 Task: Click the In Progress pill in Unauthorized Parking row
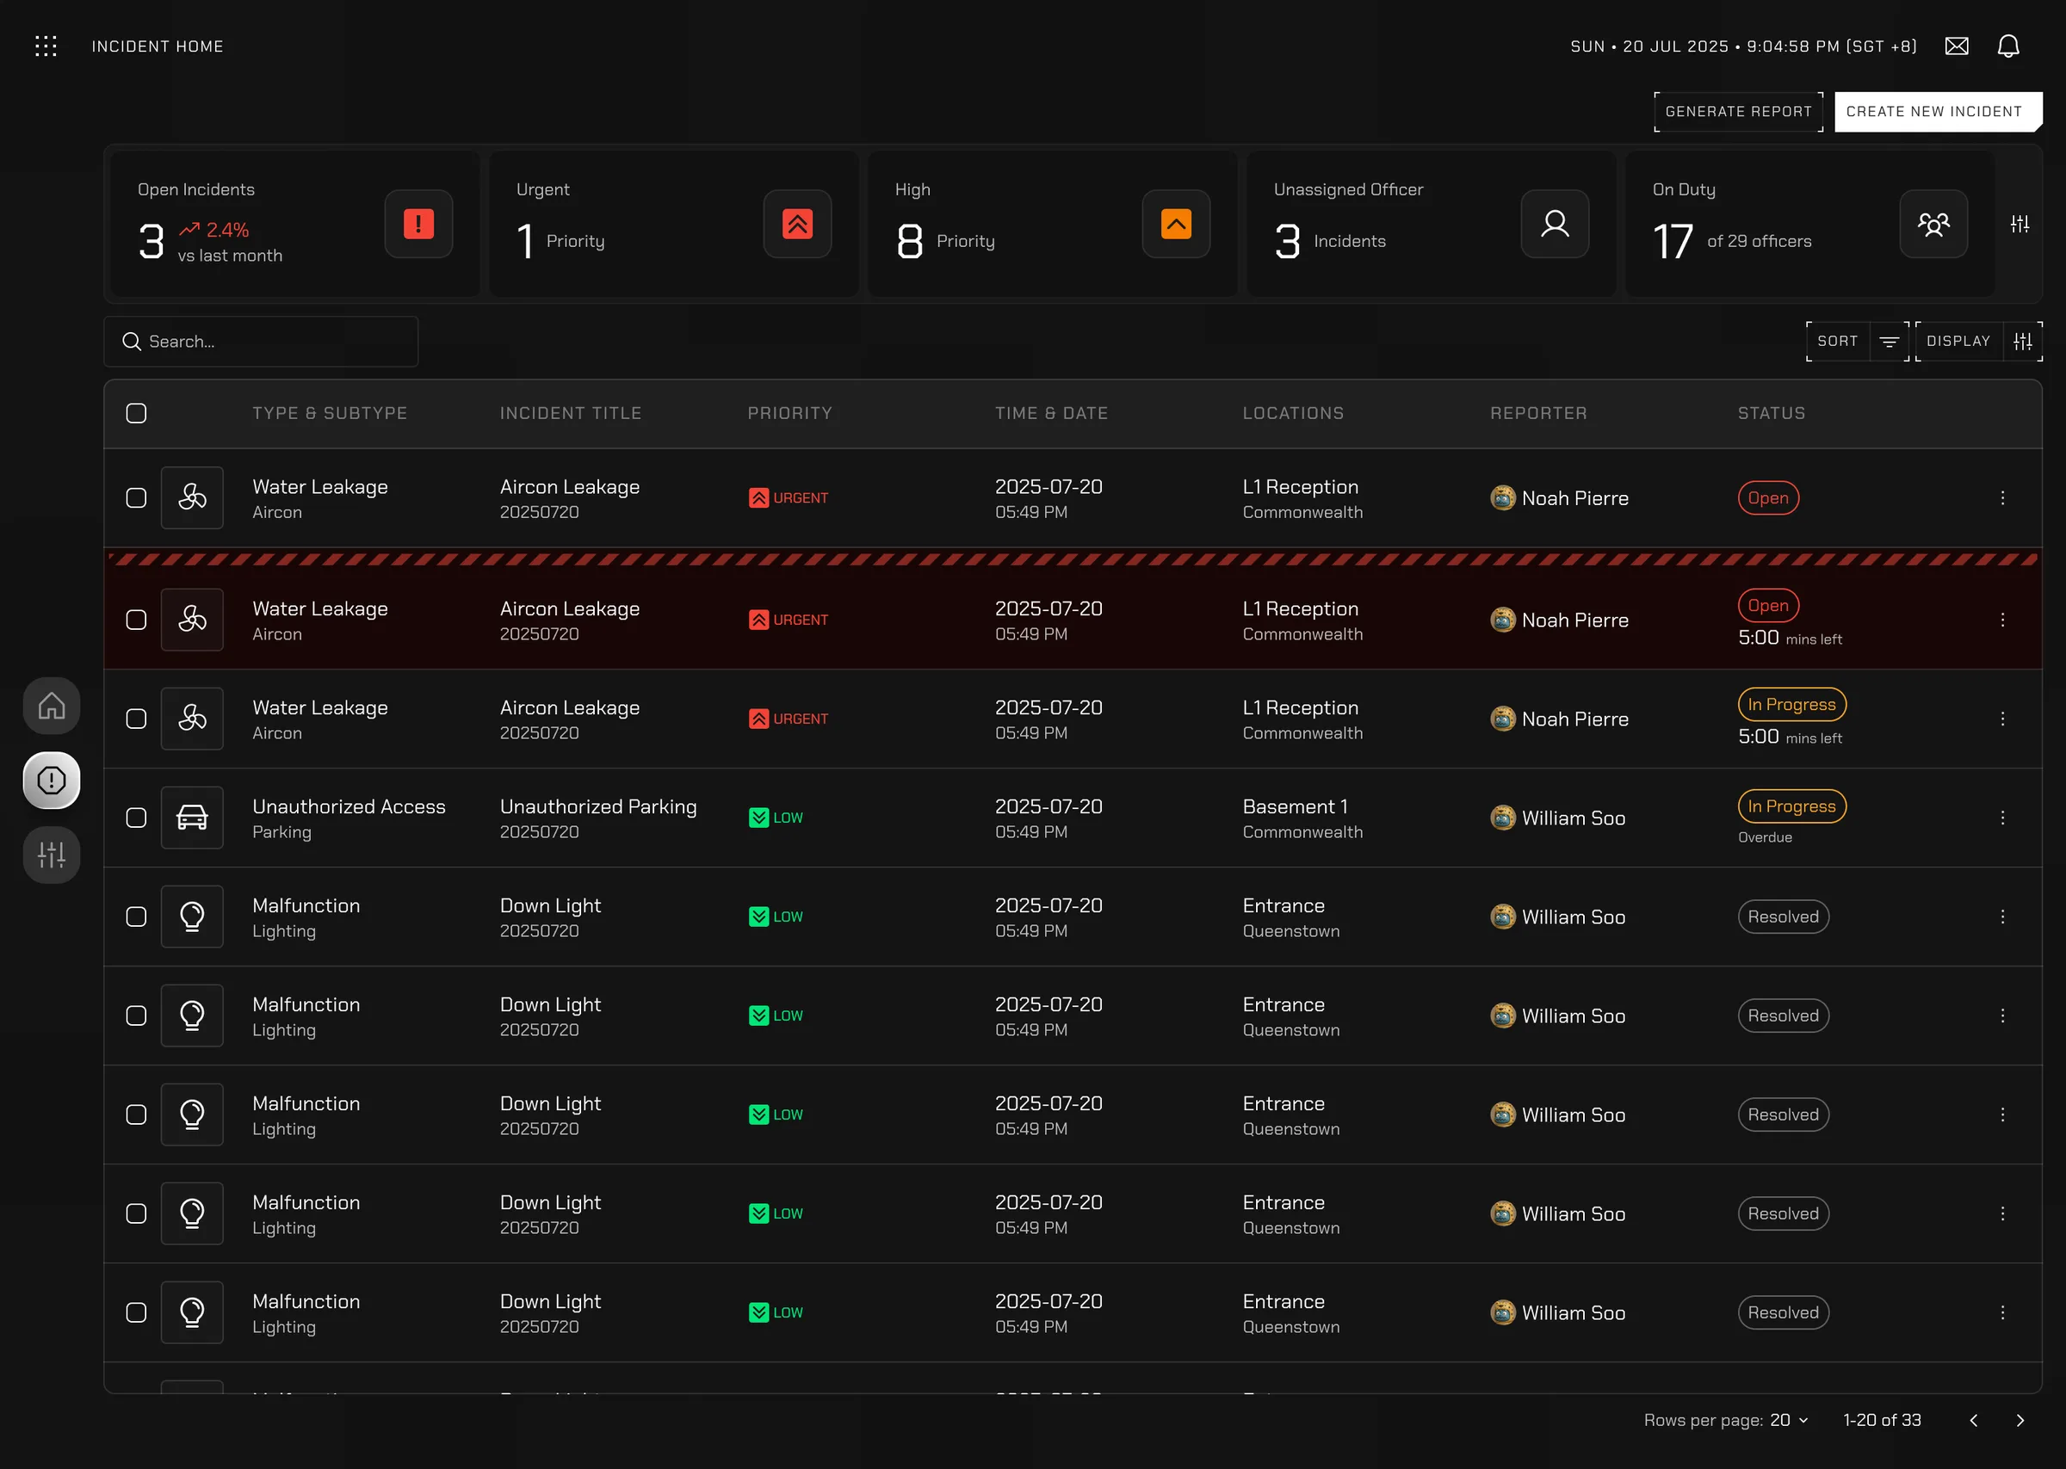tap(1791, 806)
